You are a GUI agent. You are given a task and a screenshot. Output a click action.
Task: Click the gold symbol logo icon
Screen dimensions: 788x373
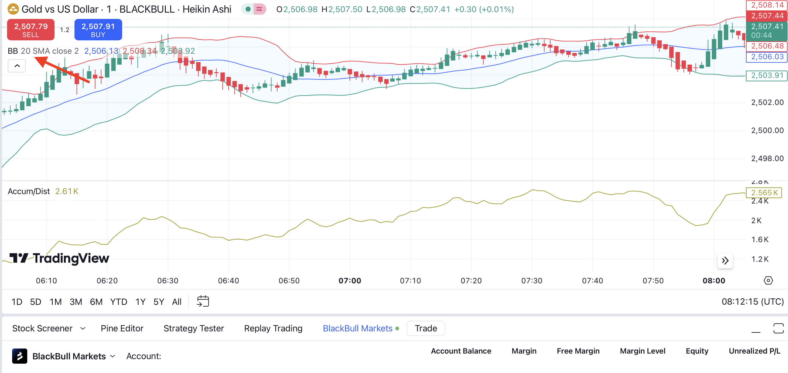[x=13, y=9]
